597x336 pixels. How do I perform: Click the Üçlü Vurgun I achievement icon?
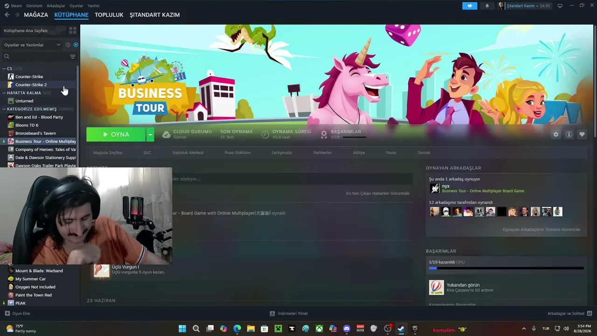[x=102, y=269]
